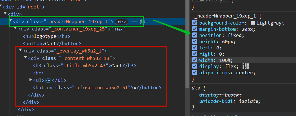Disable the background-color property checkbox
This screenshot has width=296, height=116.
tap(195, 23)
